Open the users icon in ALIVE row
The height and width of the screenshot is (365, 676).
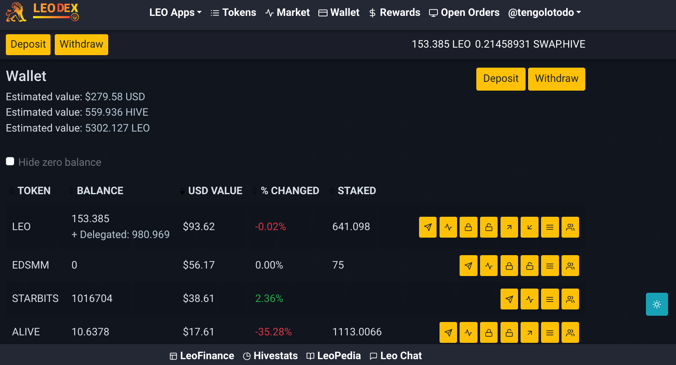570,332
